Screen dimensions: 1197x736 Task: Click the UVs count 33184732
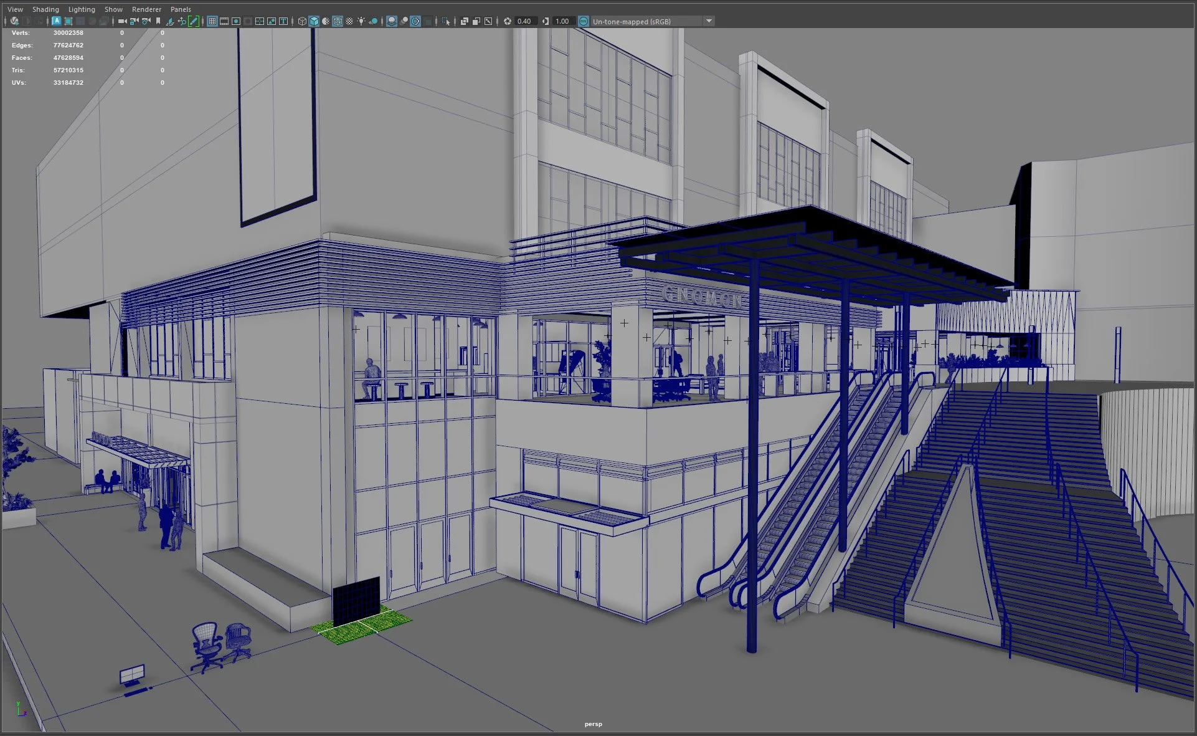click(68, 83)
